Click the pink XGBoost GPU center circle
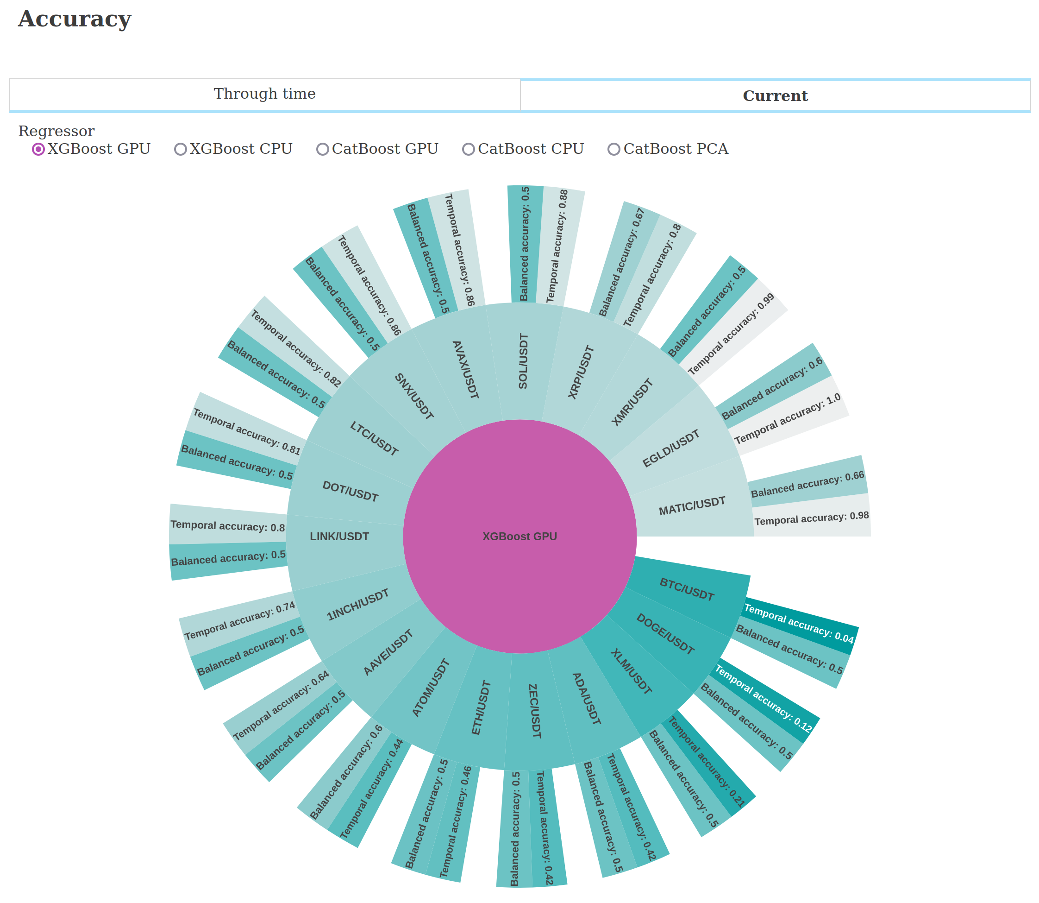This screenshot has width=1039, height=903. point(520,536)
